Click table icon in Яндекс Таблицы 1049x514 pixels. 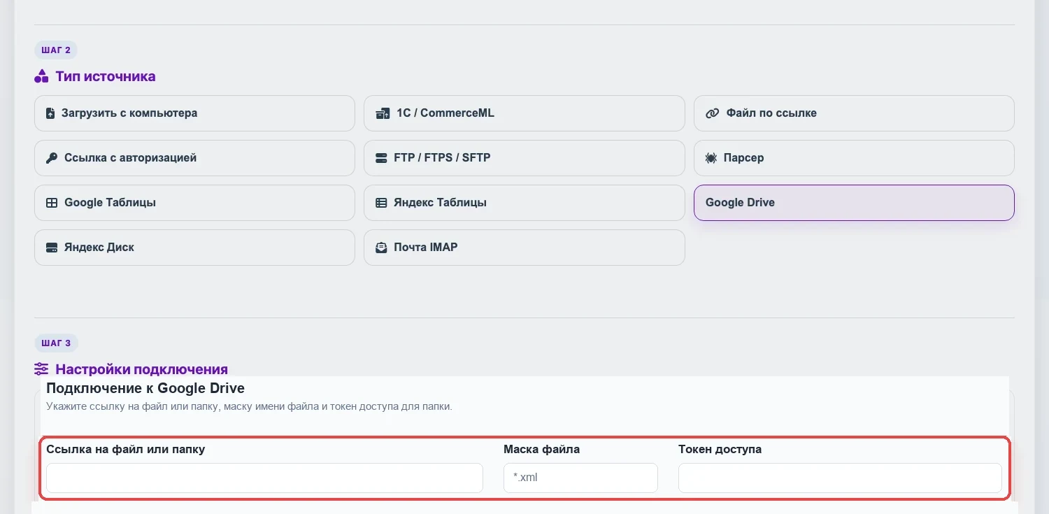point(381,203)
